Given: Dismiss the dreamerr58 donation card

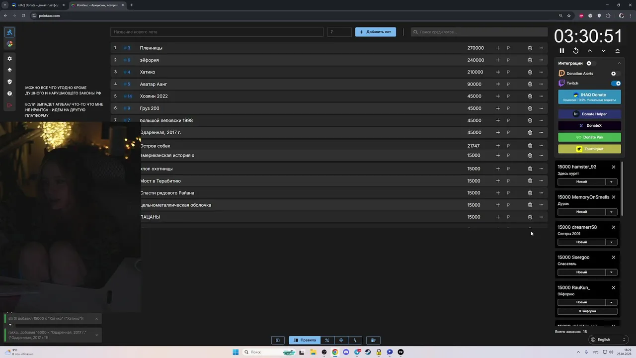Looking at the screenshot, I should tap(614, 227).
